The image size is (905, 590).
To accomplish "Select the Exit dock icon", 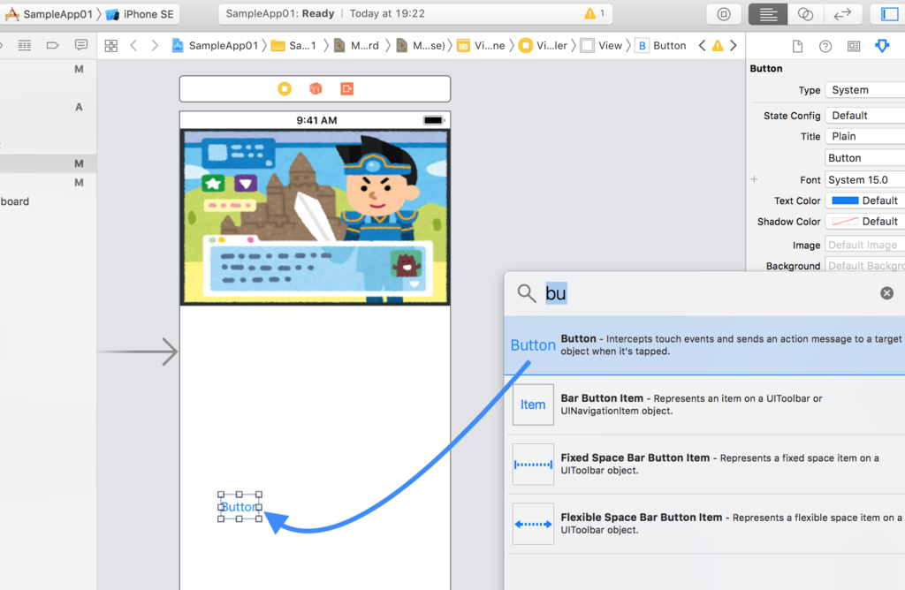I will click(346, 89).
